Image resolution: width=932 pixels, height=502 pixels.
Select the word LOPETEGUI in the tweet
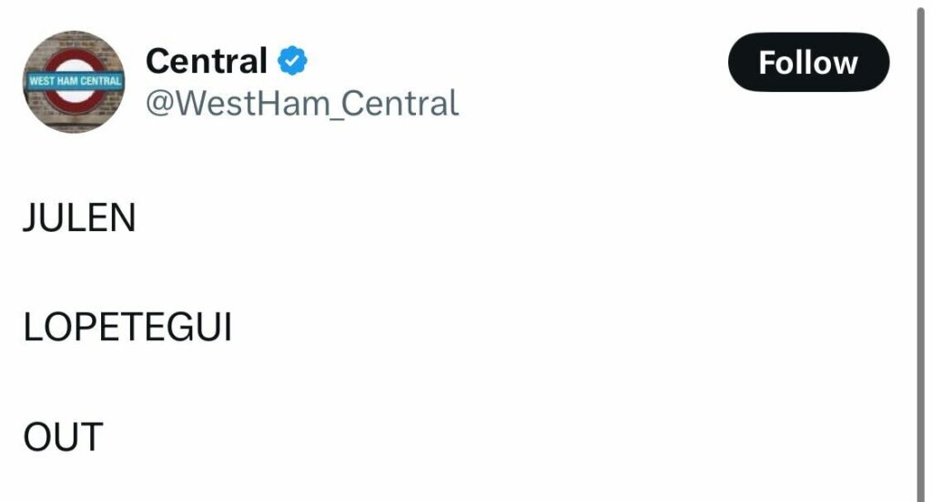[127, 326]
